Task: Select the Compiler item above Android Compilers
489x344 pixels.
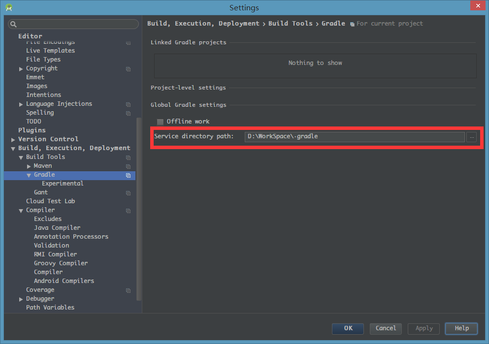Action: pyautogui.click(x=48, y=272)
